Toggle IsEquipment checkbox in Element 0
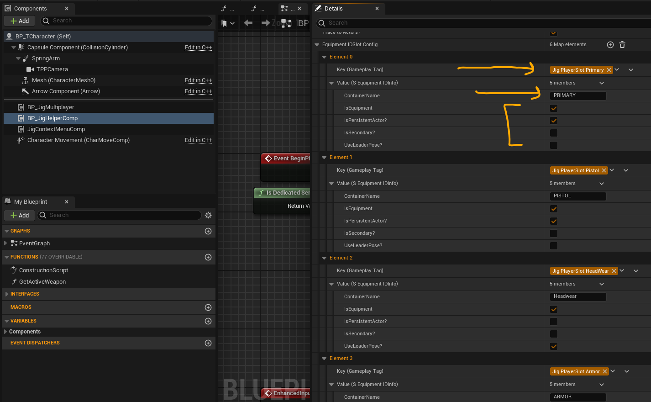The width and height of the screenshot is (651, 402). point(554,108)
